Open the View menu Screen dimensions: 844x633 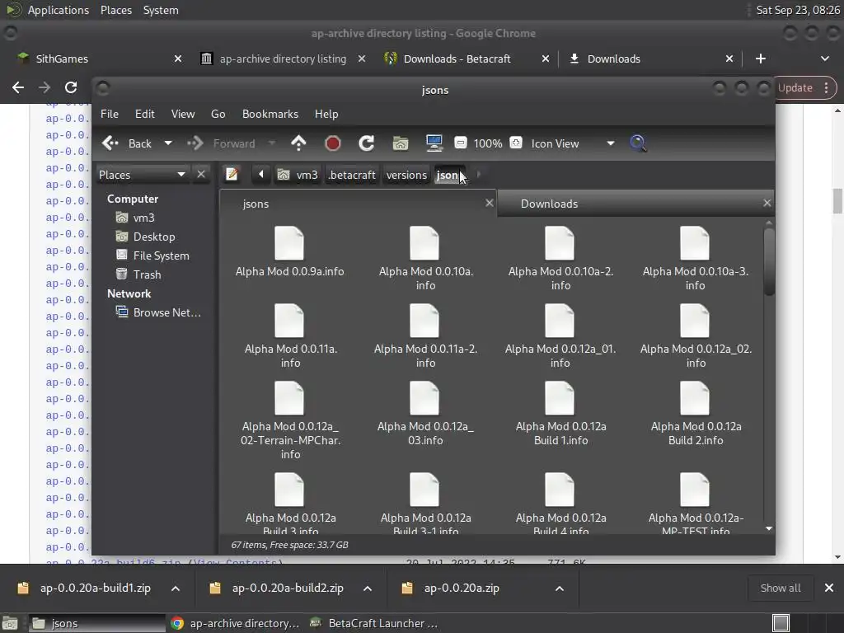point(183,114)
